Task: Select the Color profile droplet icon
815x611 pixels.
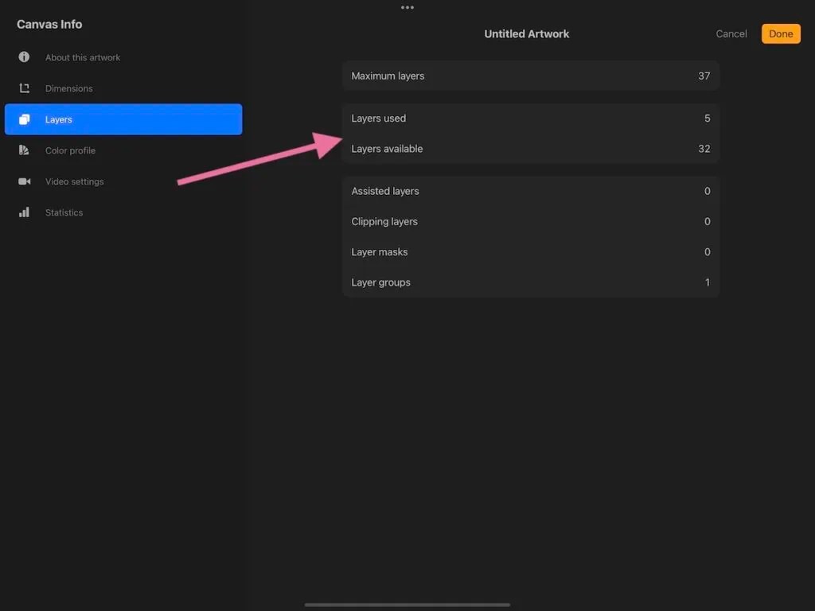Action: pos(24,150)
